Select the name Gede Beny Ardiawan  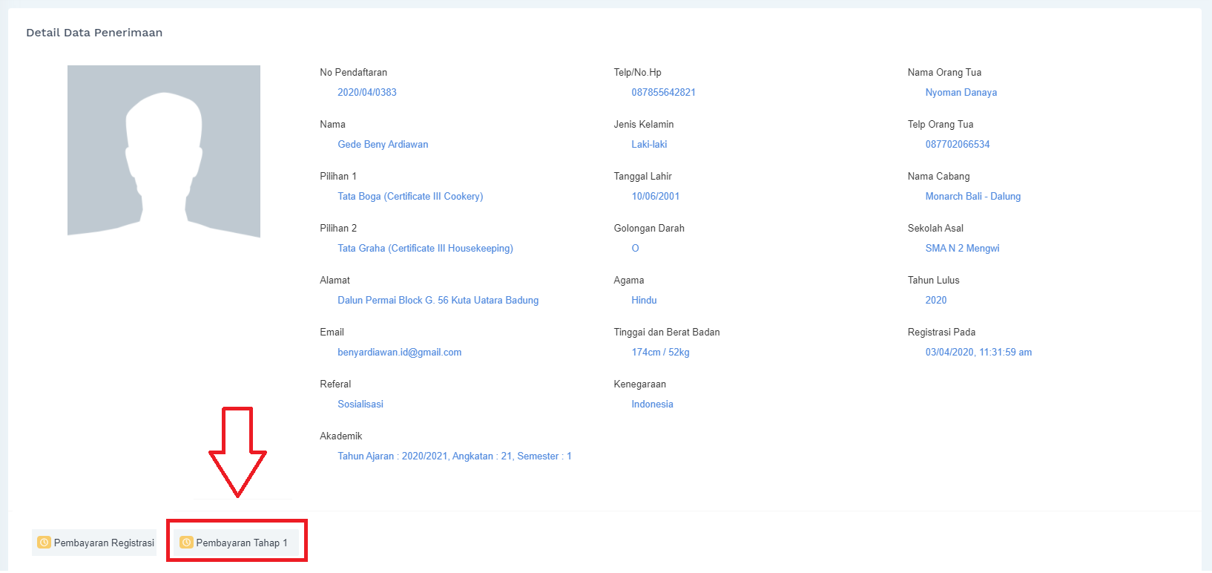[383, 145]
